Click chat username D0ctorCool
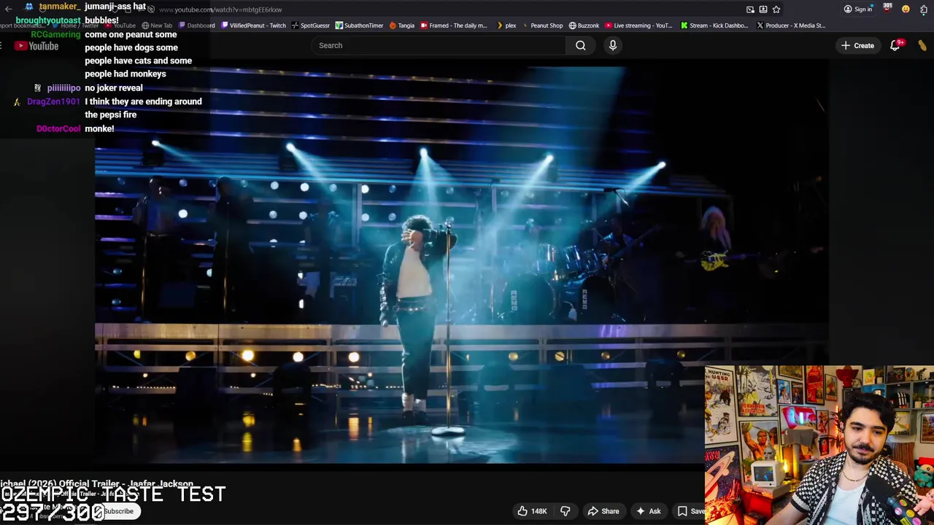 pyautogui.click(x=58, y=128)
